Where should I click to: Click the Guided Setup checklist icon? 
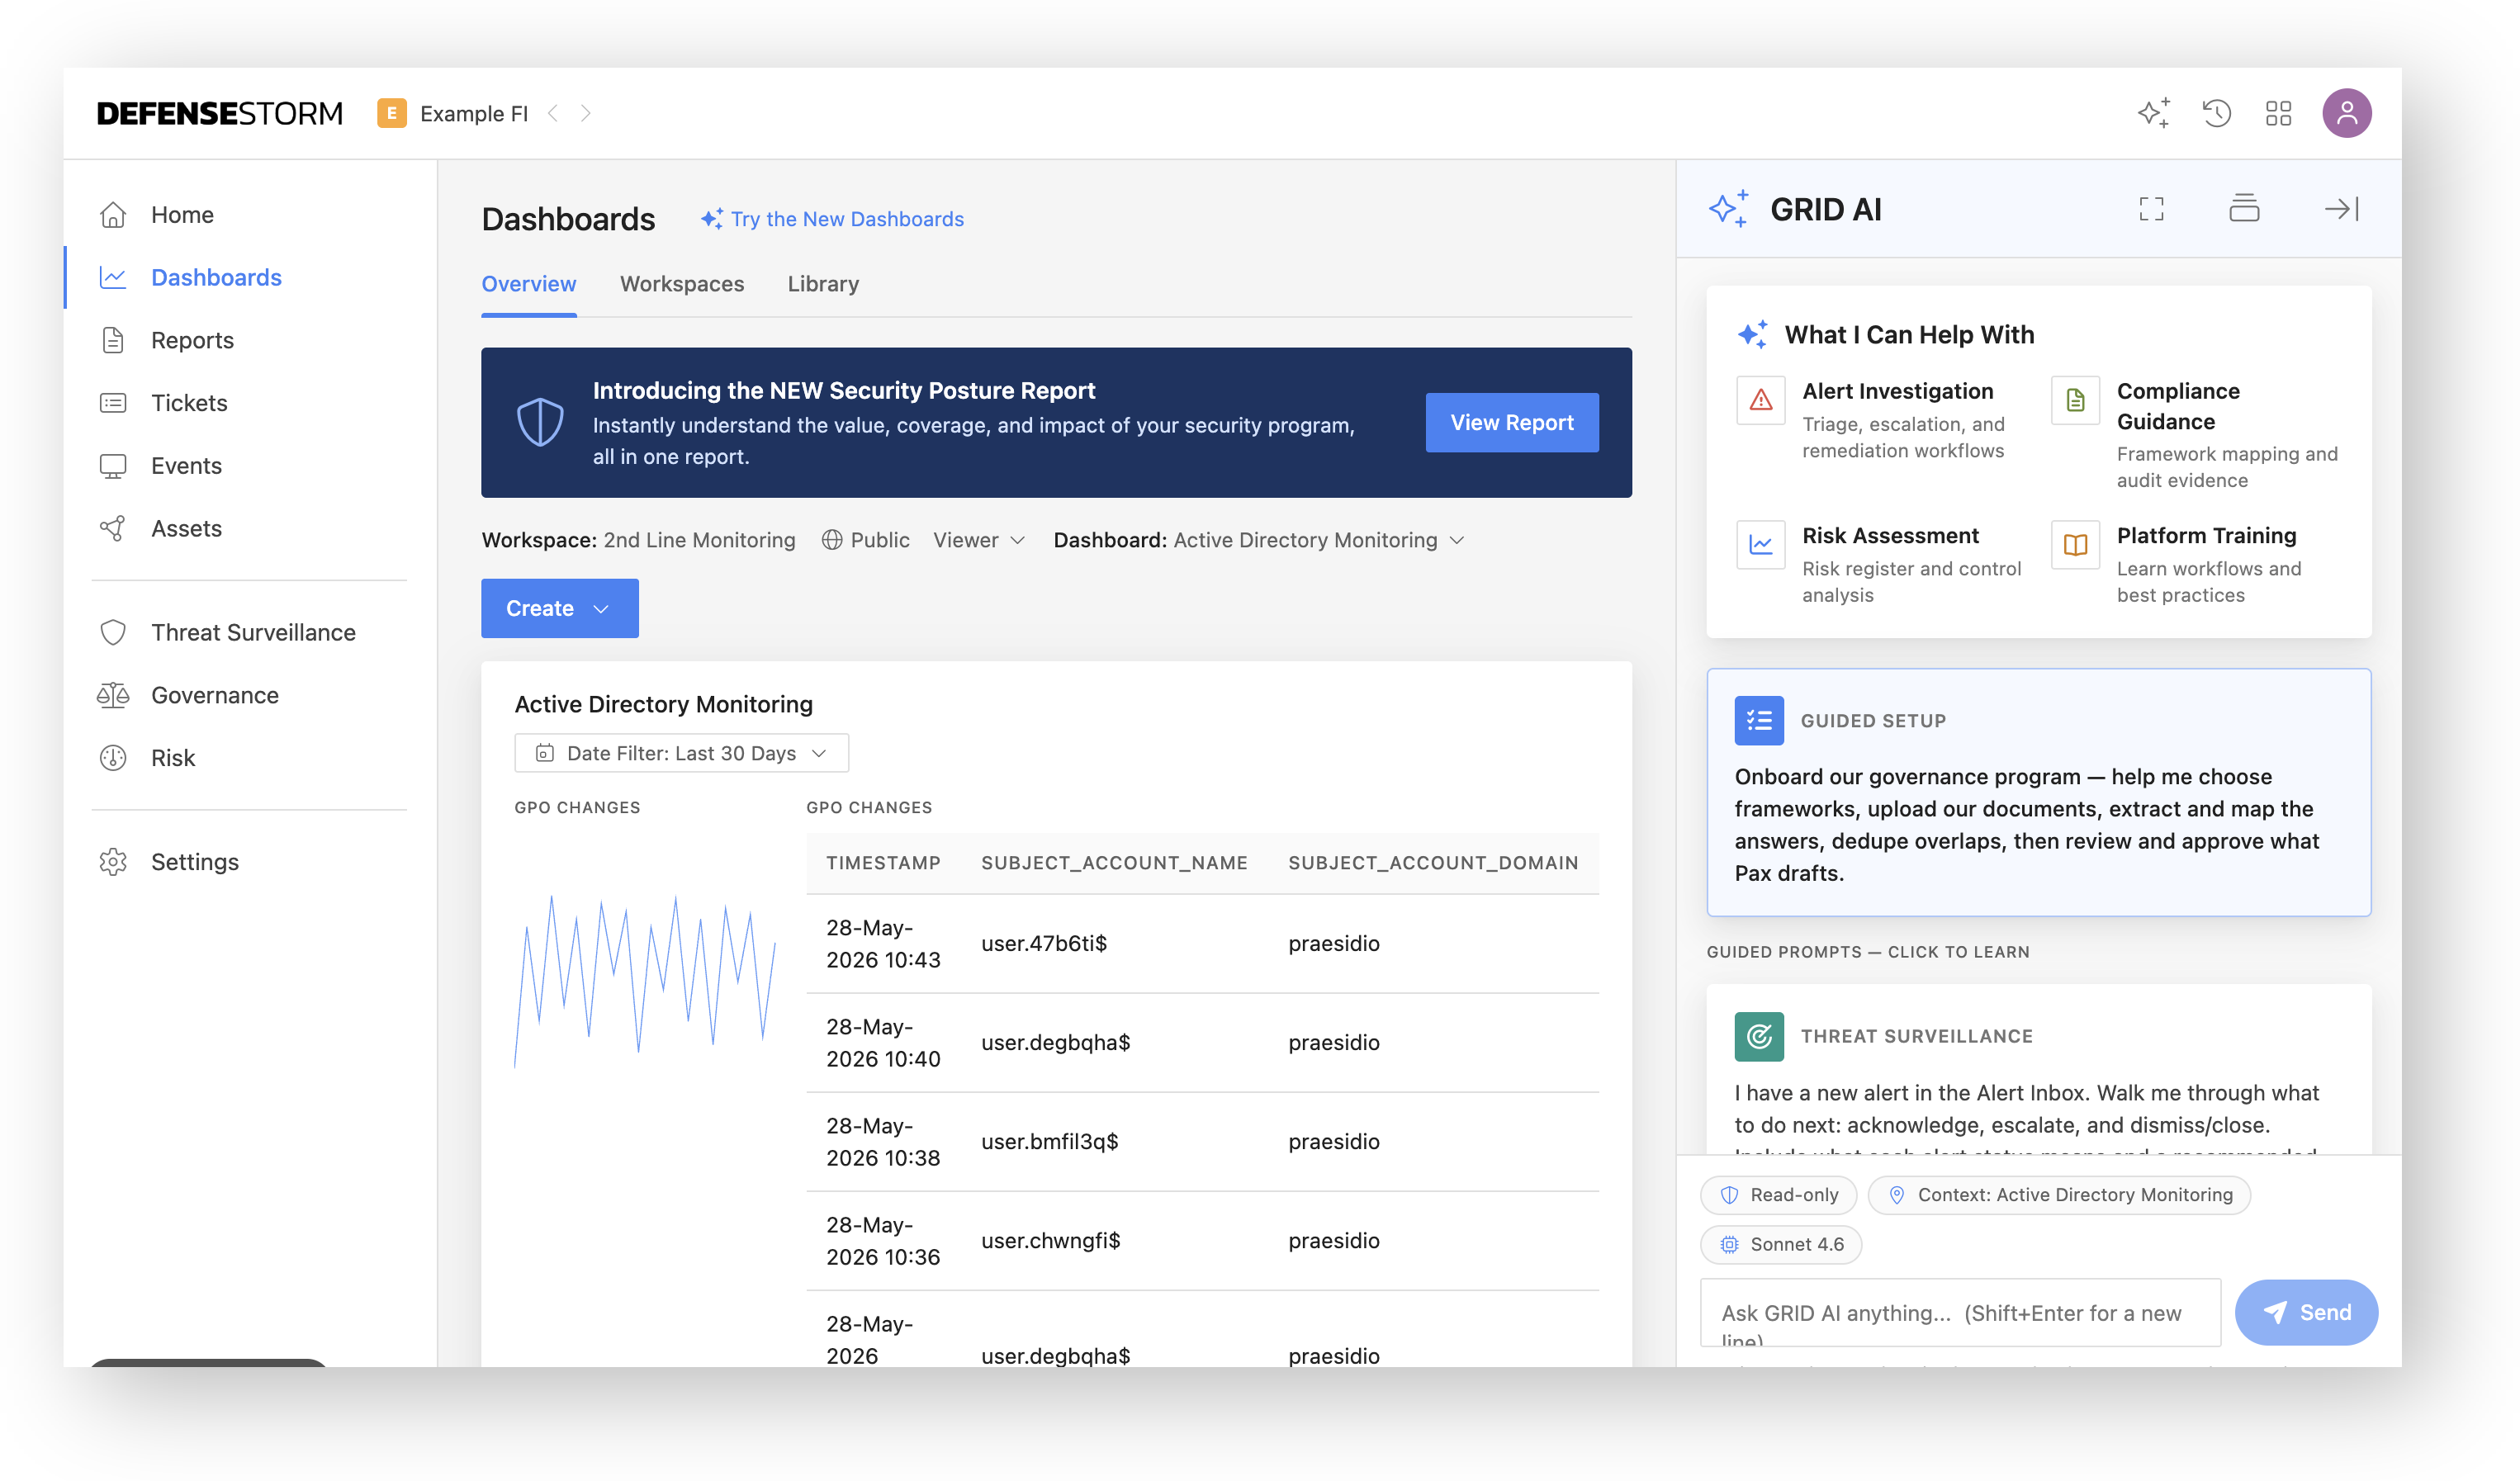(1758, 720)
